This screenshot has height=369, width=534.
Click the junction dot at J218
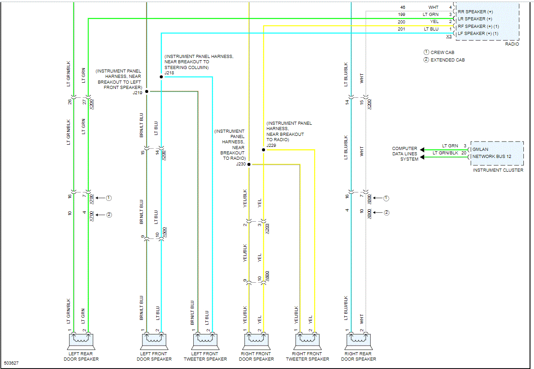(161, 77)
